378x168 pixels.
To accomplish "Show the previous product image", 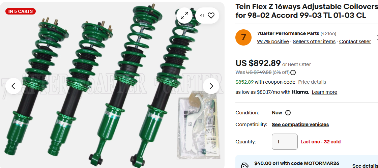I will (13, 86).
